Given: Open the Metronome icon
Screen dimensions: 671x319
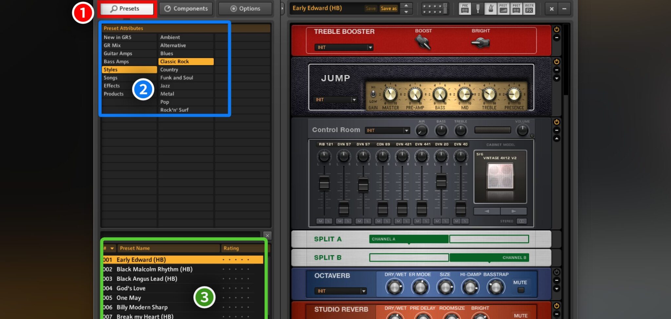Looking at the screenshot, I should [490, 9].
